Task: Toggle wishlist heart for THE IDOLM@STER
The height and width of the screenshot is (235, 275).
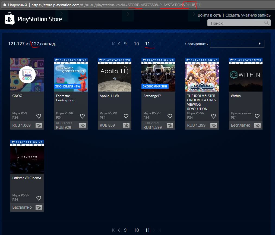Action: 214,116
